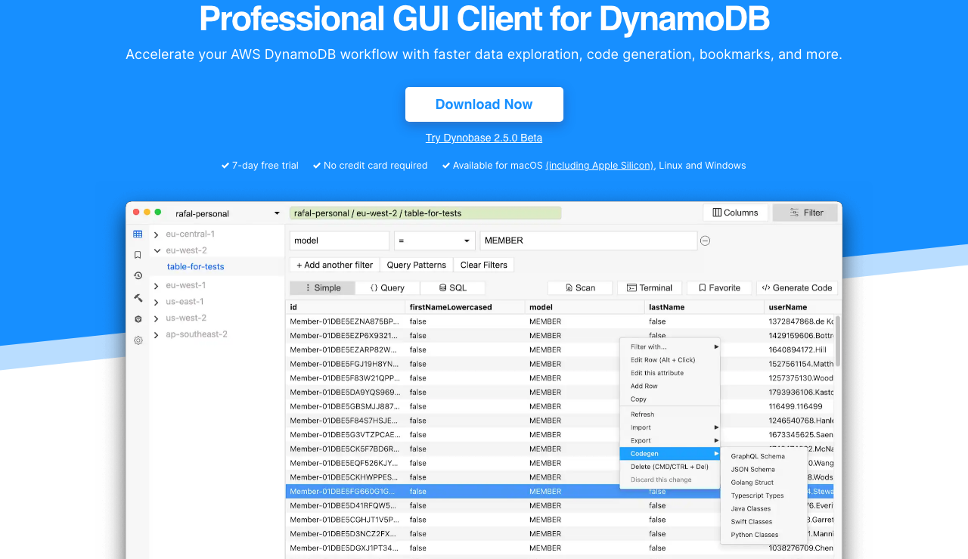Open the including Apple Silicon link
968x559 pixels.
(600, 166)
